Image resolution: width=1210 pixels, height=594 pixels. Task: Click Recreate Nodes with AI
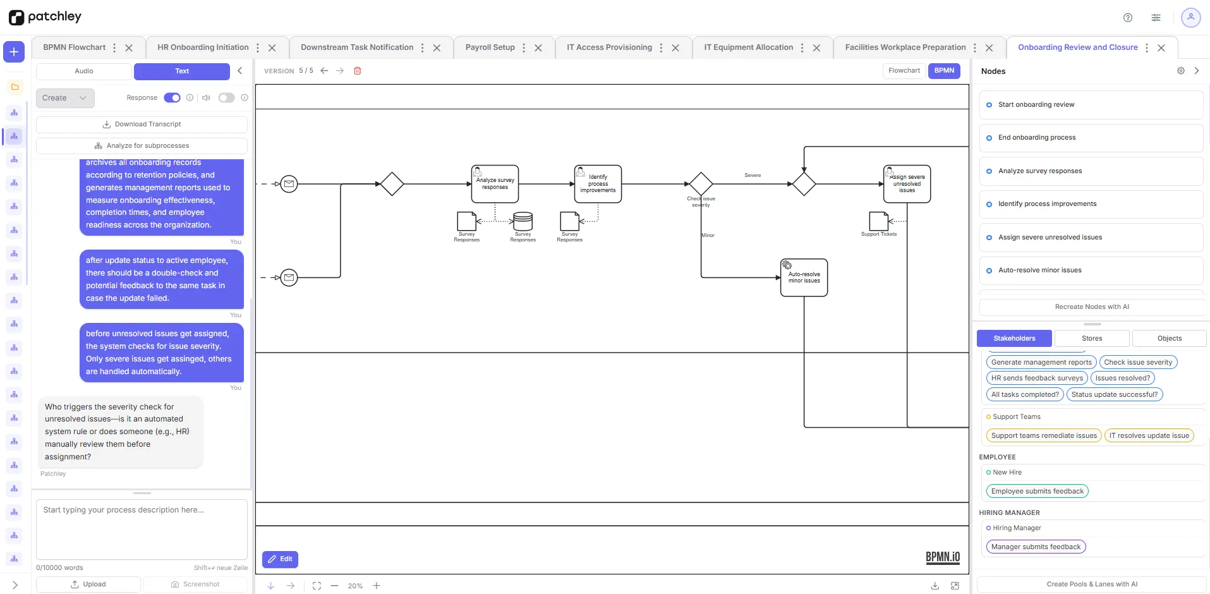tap(1092, 307)
